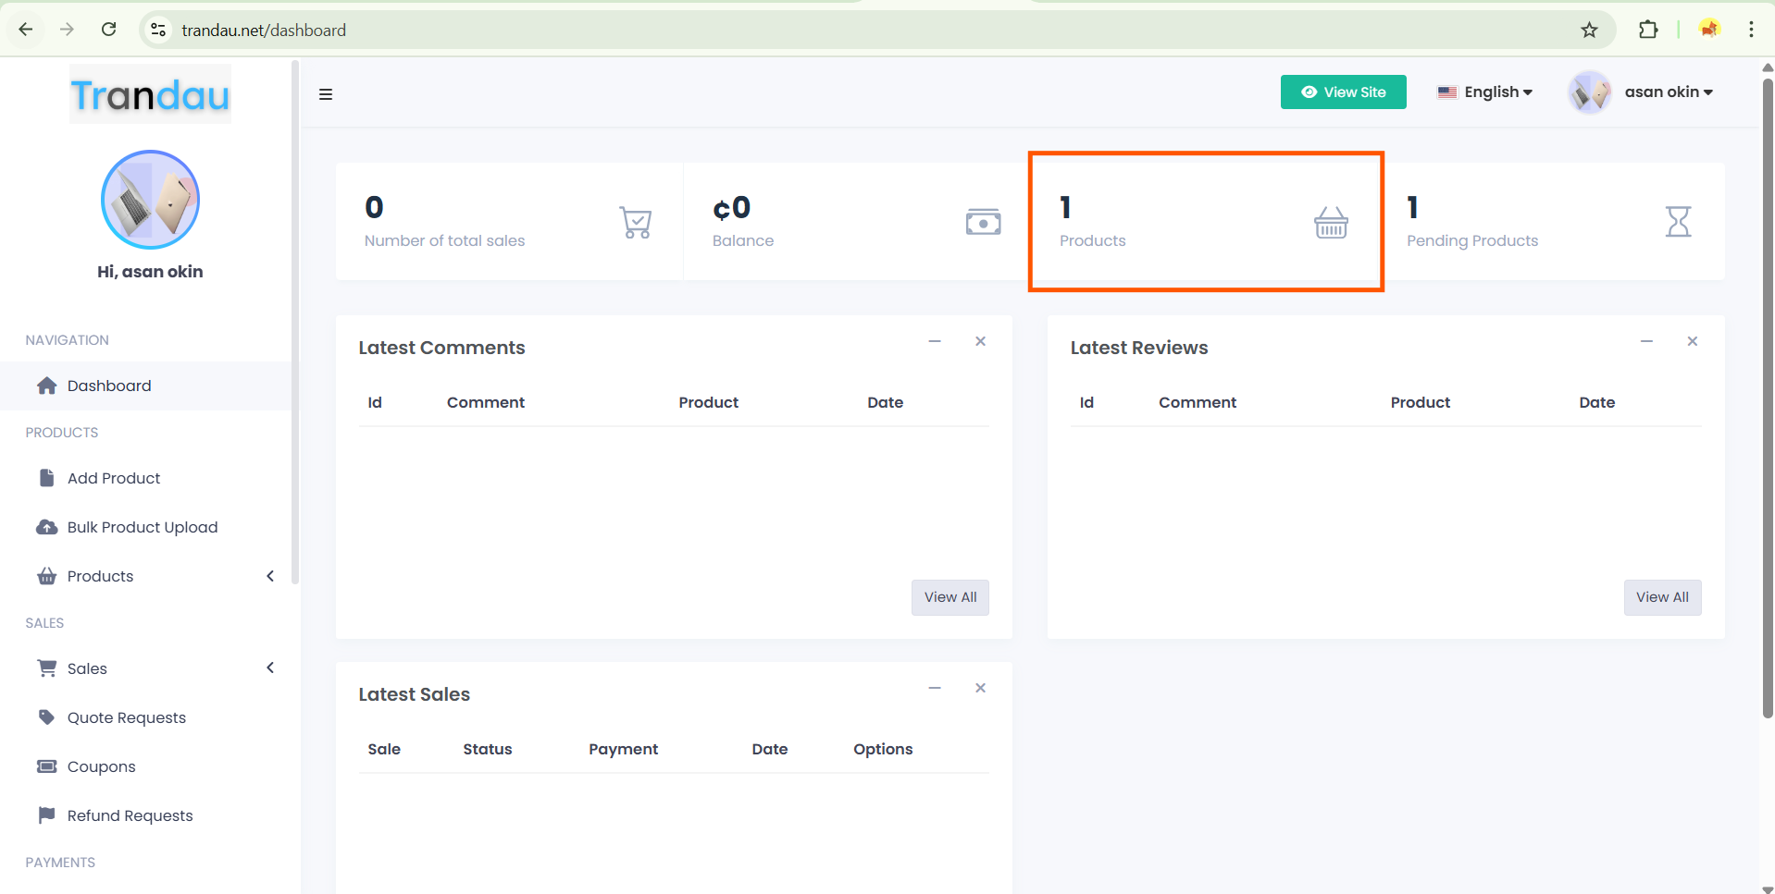Open the English language dropdown
Viewport: 1775px width, 894px height.
click(1485, 92)
